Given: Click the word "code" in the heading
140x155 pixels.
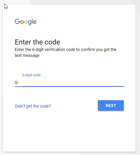Looking at the screenshot, I should pyautogui.click(x=52, y=42).
